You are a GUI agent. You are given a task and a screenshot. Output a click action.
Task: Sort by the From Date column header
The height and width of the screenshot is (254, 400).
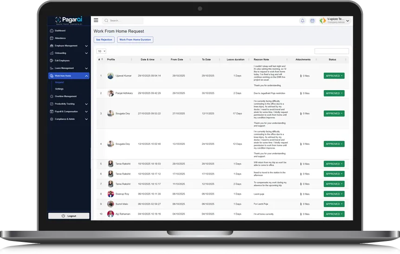pyautogui.click(x=177, y=59)
